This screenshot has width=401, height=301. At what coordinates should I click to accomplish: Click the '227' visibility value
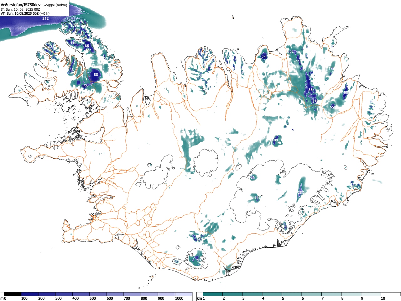pos(291,52)
